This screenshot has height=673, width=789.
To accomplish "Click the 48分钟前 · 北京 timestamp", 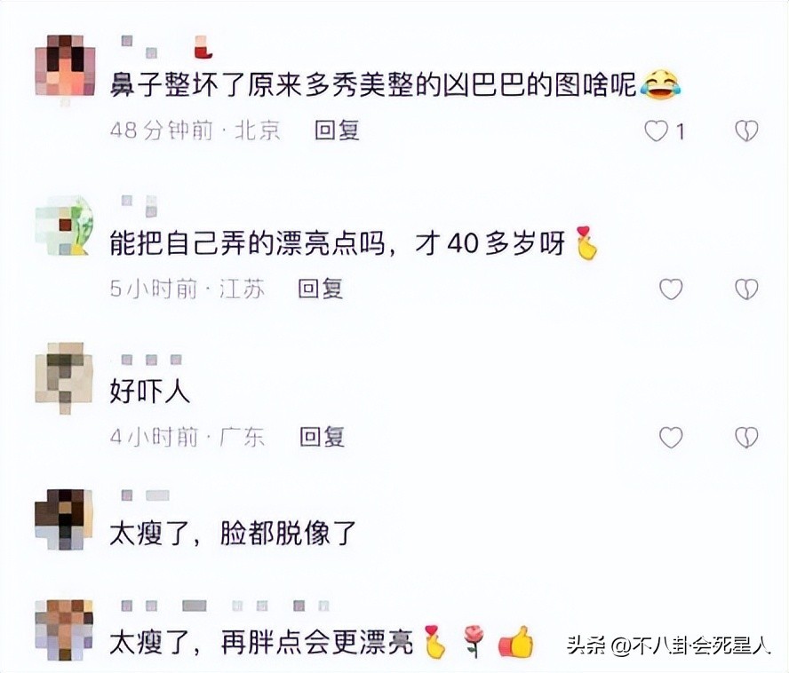I will pyautogui.click(x=195, y=131).
